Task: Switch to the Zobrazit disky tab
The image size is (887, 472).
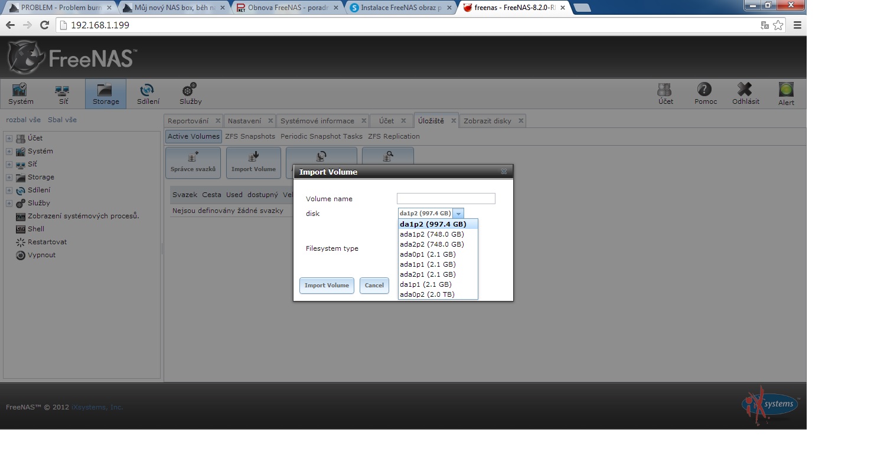Action: (x=487, y=121)
